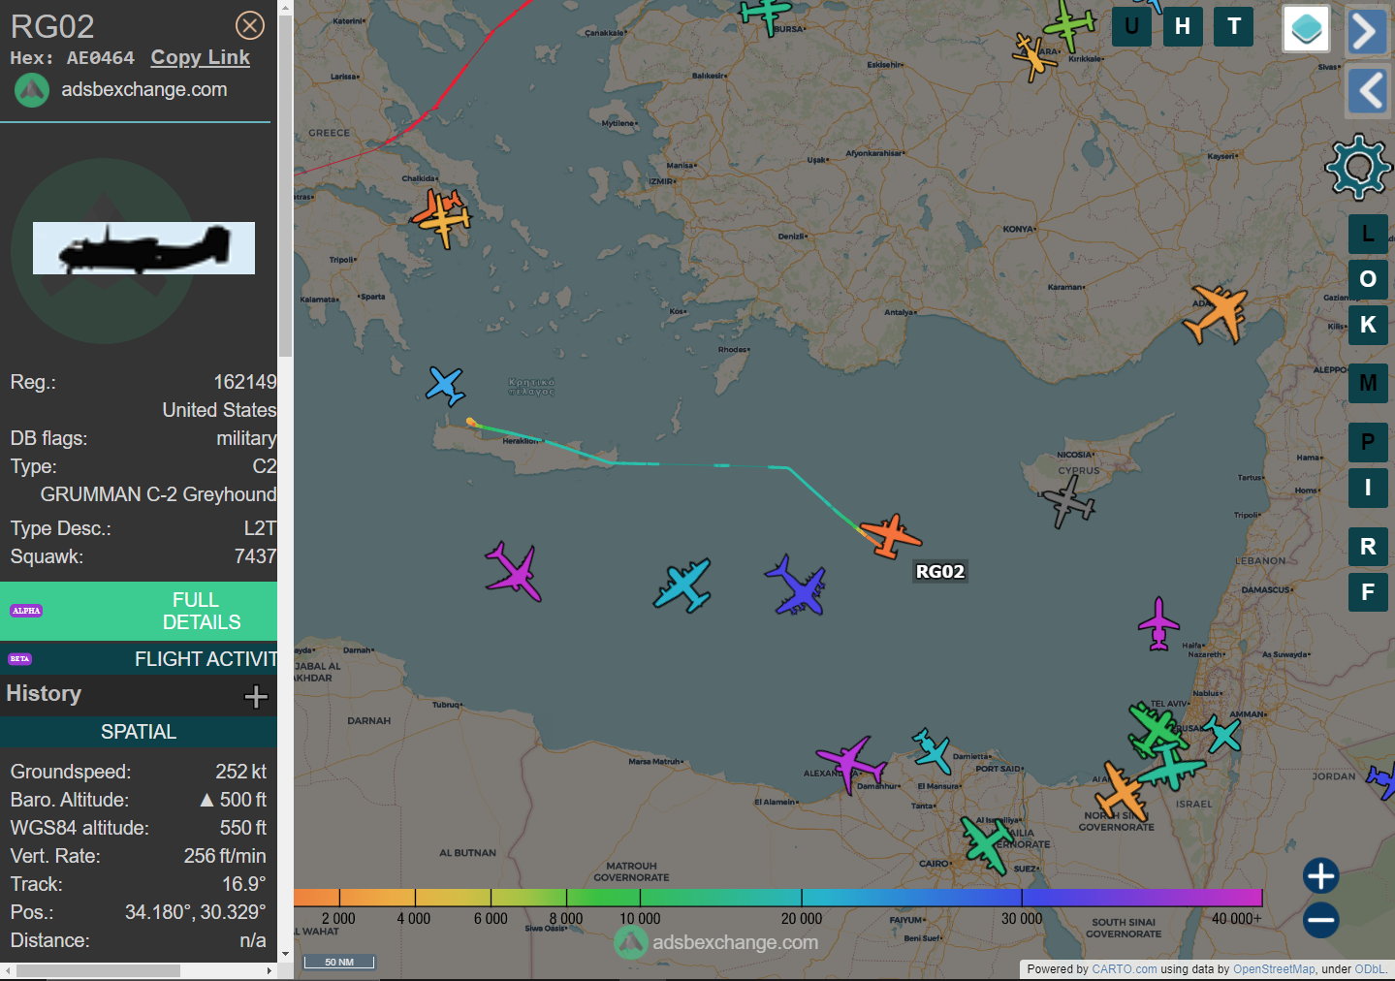Select the green aircraft near Bursa

(765, 15)
